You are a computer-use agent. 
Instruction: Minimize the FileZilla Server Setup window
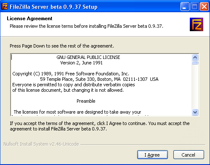185,7
